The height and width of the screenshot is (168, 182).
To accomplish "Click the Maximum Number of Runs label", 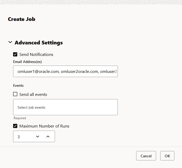I will (44, 126).
